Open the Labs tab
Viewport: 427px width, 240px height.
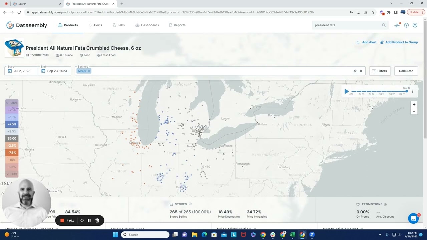point(118,25)
